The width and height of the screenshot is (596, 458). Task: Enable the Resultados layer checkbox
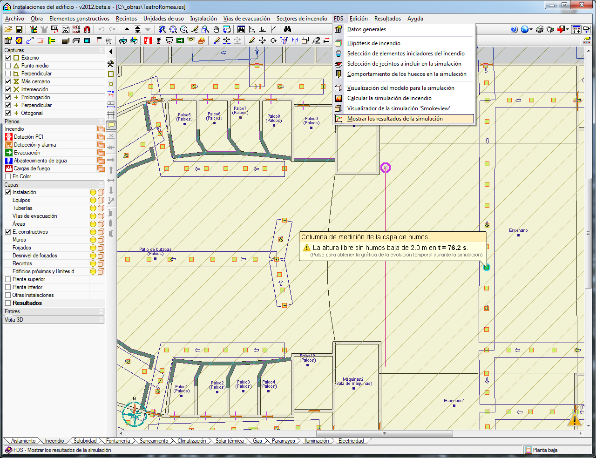click(8, 303)
